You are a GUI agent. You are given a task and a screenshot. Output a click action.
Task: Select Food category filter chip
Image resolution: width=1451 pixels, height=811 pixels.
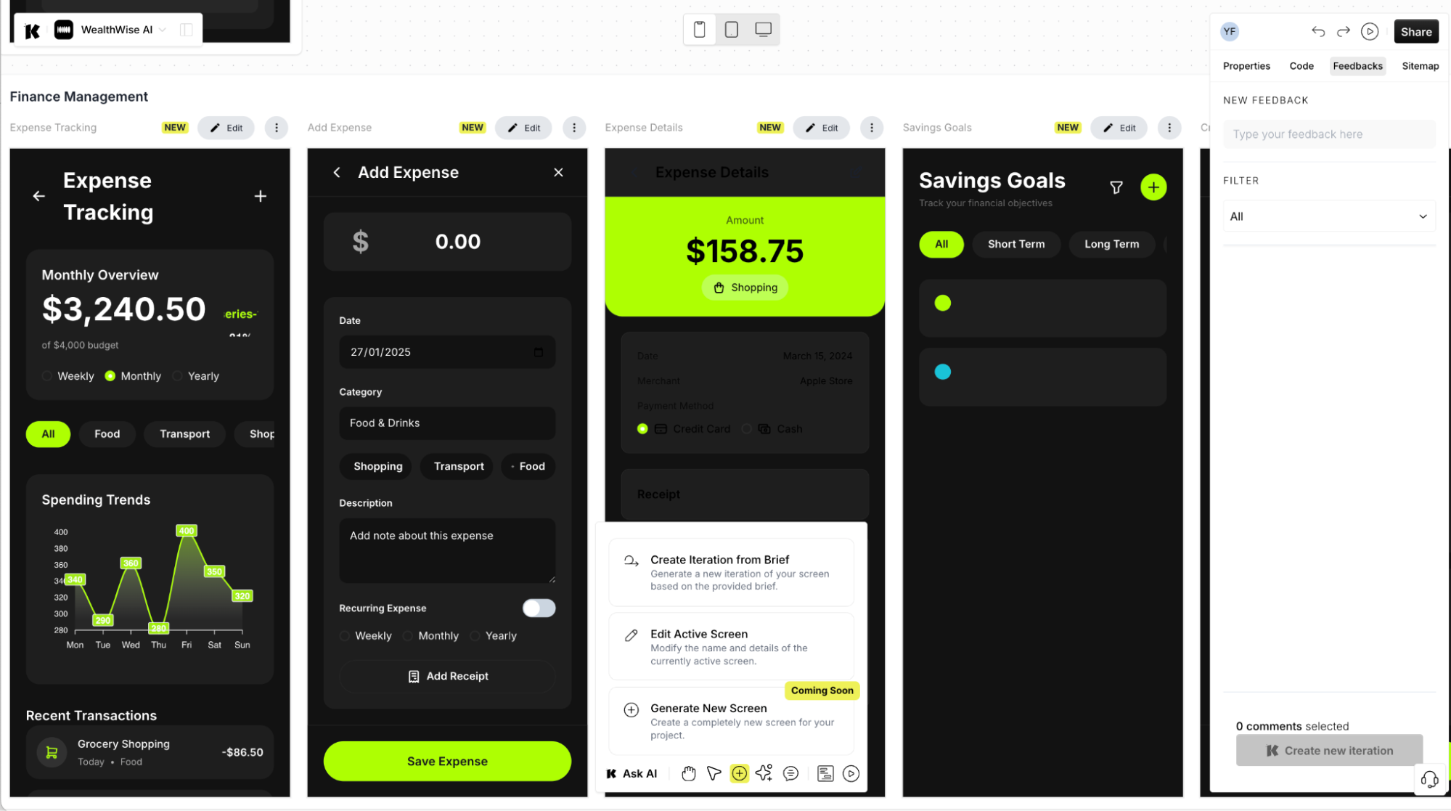coord(107,433)
